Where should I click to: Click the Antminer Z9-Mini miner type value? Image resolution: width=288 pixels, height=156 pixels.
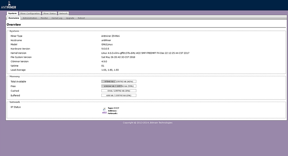pos(110,36)
